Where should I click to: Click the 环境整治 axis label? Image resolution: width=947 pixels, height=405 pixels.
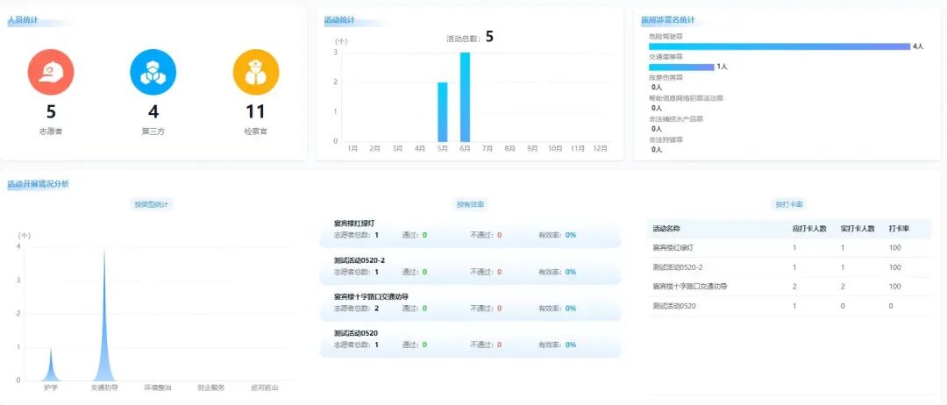158,387
